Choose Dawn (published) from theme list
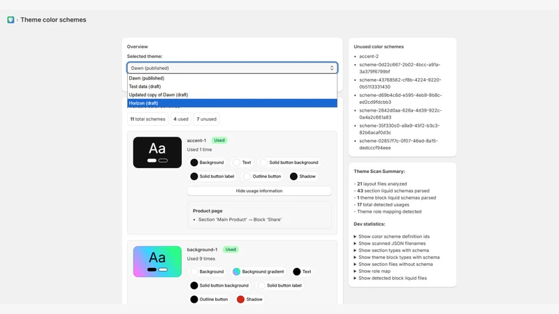Image resolution: width=559 pixels, height=314 pixels. pyautogui.click(x=232, y=78)
